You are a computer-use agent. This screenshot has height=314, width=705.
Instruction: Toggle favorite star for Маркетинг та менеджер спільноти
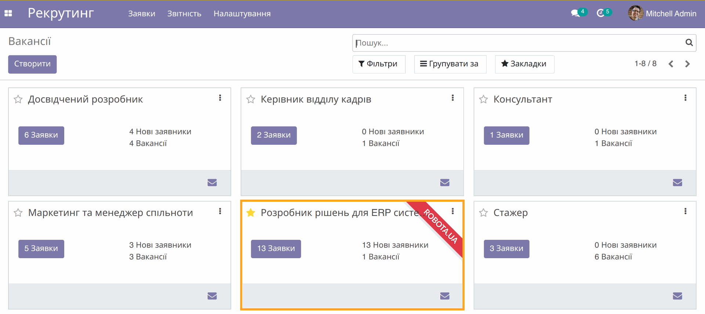(18, 213)
